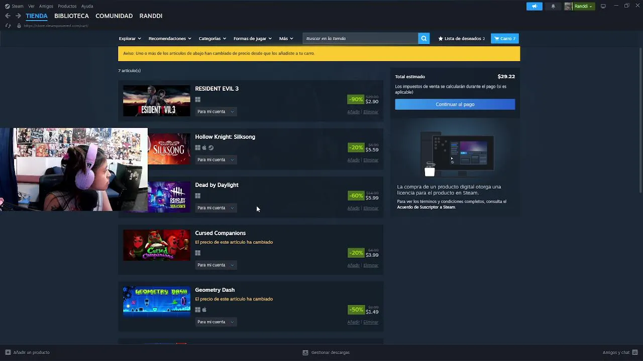Open wishlist star icon
Image resolution: width=643 pixels, height=361 pixels.
tap(441, 39)
